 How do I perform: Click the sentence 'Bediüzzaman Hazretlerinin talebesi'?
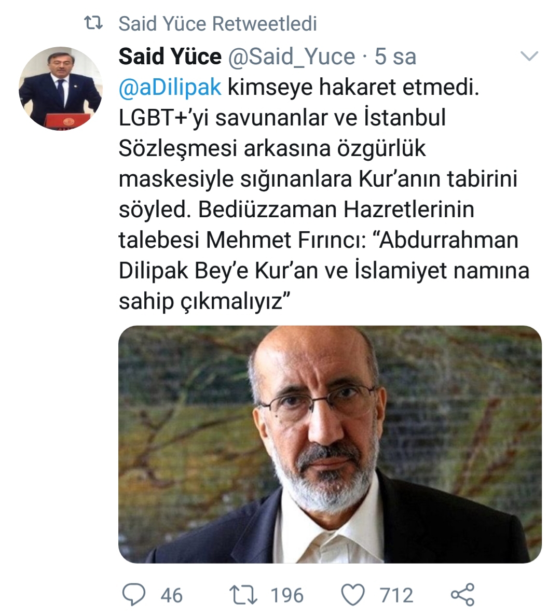[x=296, y=225]
